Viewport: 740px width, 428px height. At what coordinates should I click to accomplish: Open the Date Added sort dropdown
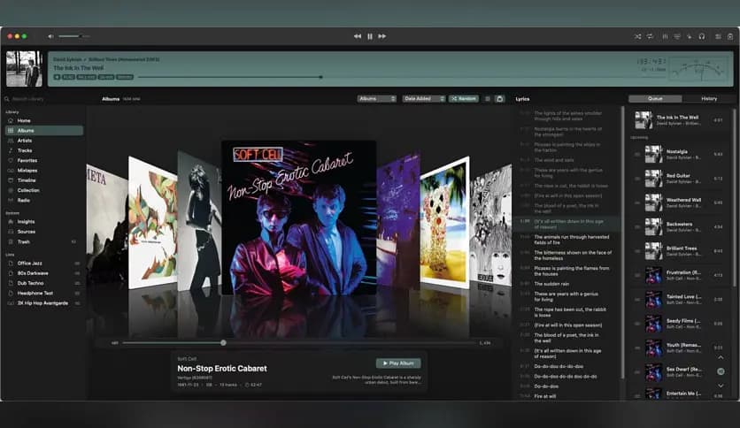coord(424,99)
